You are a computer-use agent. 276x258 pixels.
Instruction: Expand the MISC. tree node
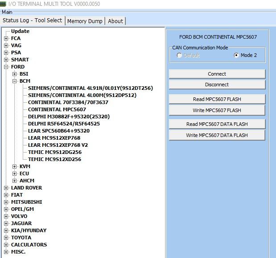pyautogui.click(x=6, y=252)
